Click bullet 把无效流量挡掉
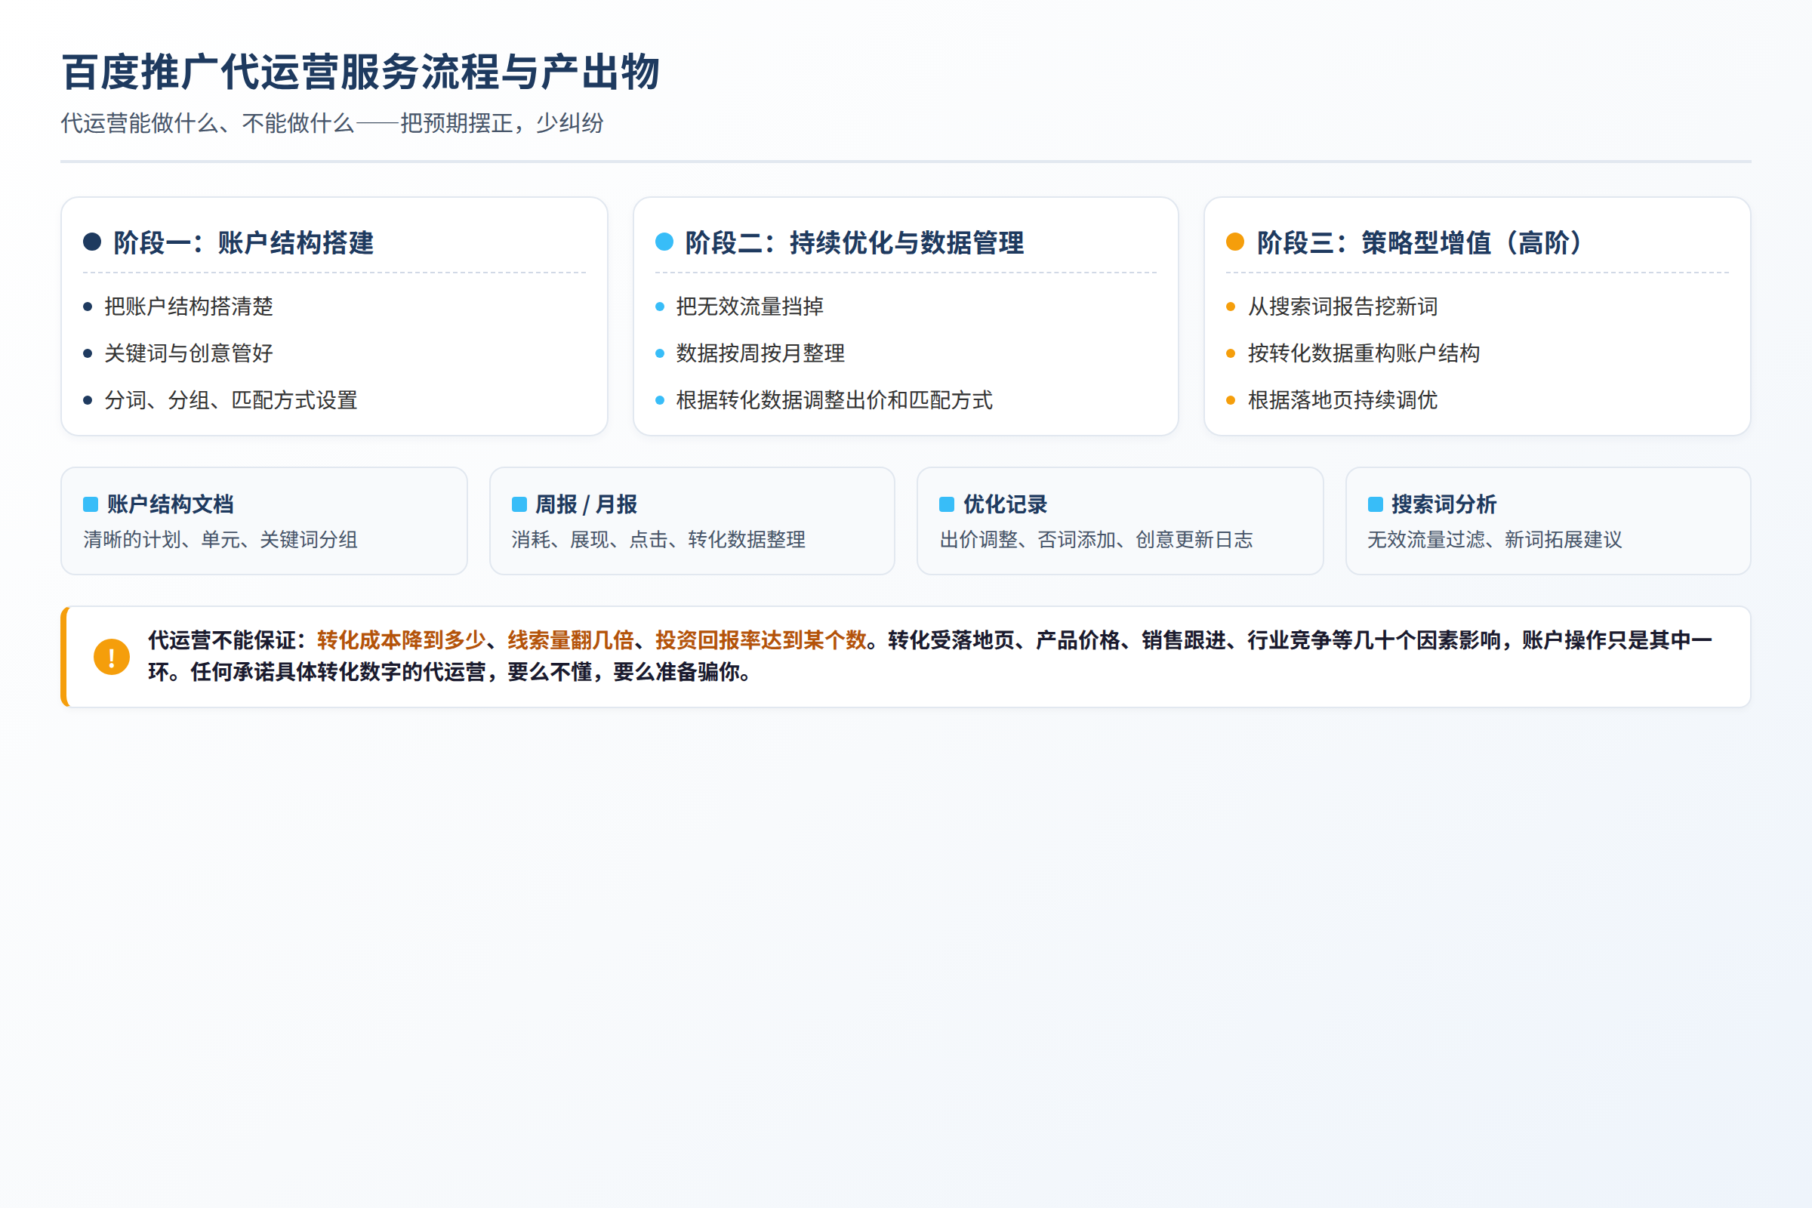The height and width of the screenshot is (1208, 1812). click(x=750, y=307)
